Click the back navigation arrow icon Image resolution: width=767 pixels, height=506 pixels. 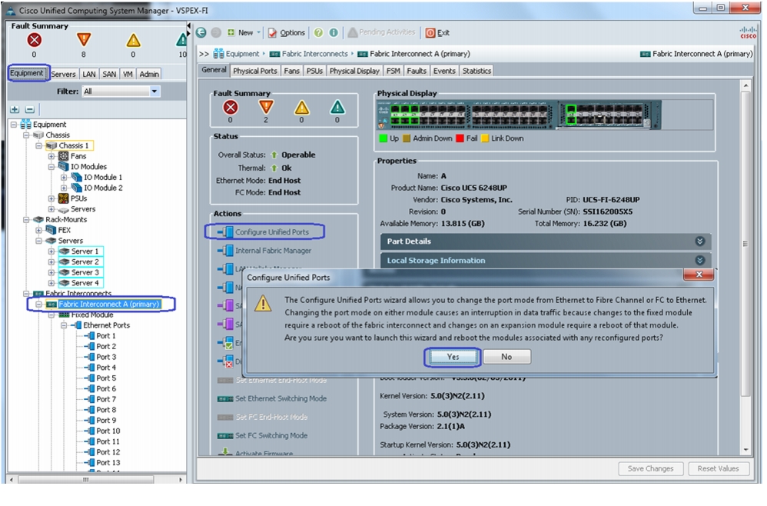pyautogui.click(x=201, y=32)
